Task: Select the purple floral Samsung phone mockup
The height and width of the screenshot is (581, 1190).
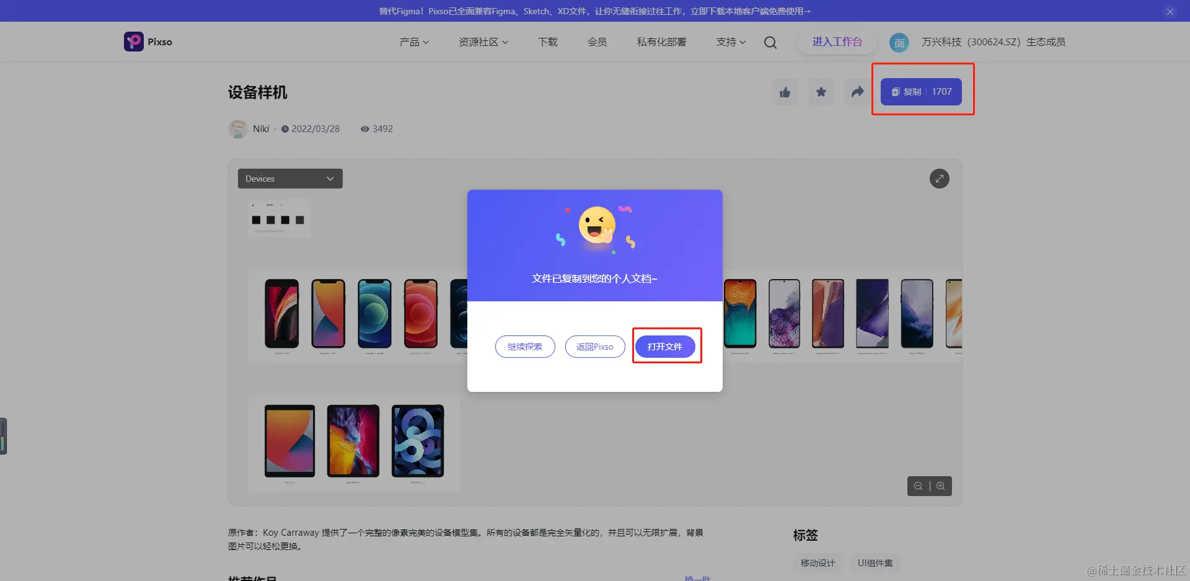Action: pos(785,314)
